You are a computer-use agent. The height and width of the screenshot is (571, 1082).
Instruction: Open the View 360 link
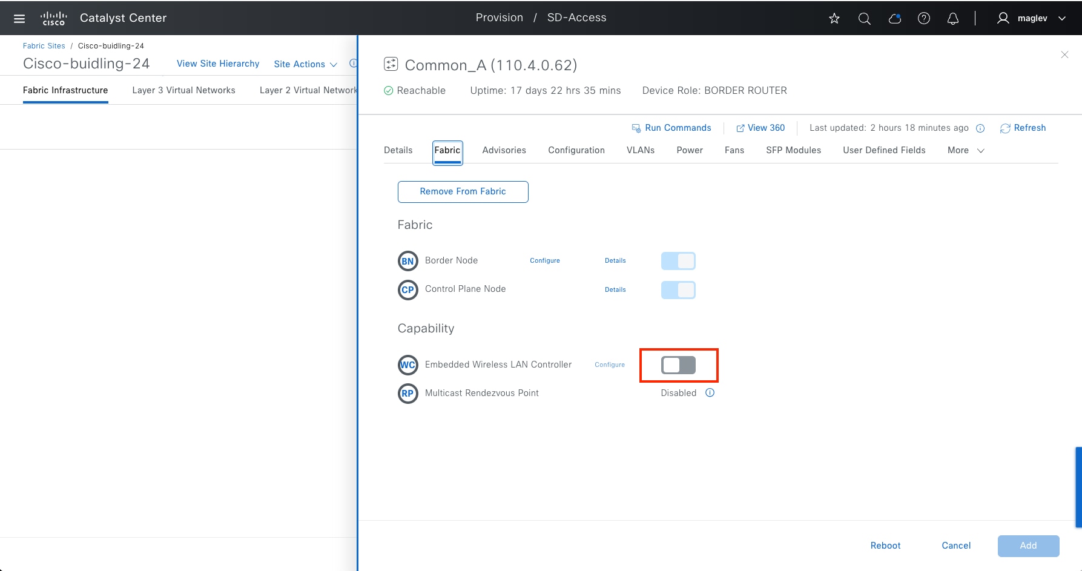coord(767,128)
